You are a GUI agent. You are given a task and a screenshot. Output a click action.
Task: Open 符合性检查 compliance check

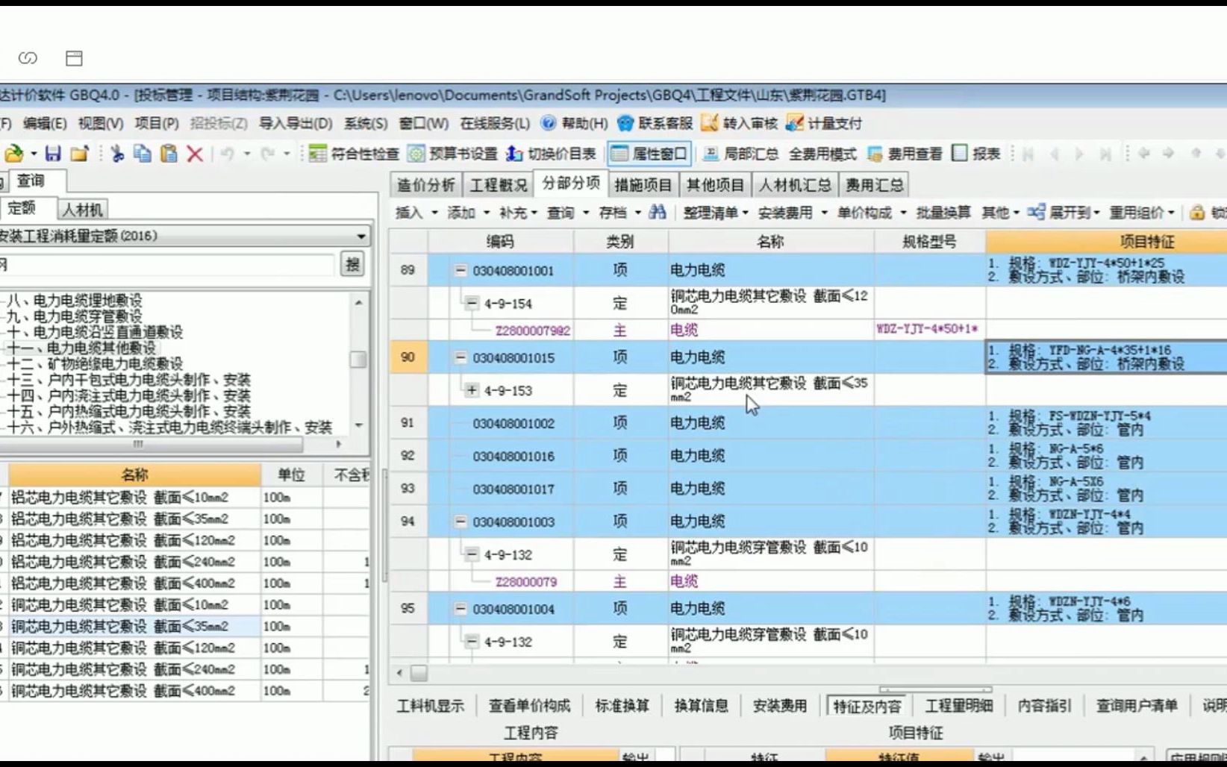[355, 154]
